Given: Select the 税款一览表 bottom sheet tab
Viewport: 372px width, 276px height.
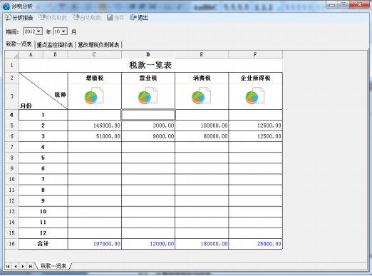Looking at the screenshot, I should (x=53, y=266).
